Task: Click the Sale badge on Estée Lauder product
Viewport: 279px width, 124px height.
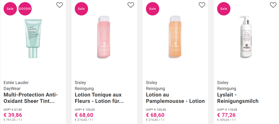Action: [x=10, y=9]
